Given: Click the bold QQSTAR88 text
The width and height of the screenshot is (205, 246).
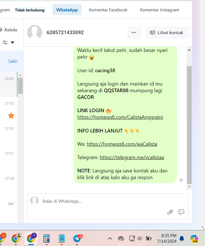Looking at the screenshot, I should point(116,91).
